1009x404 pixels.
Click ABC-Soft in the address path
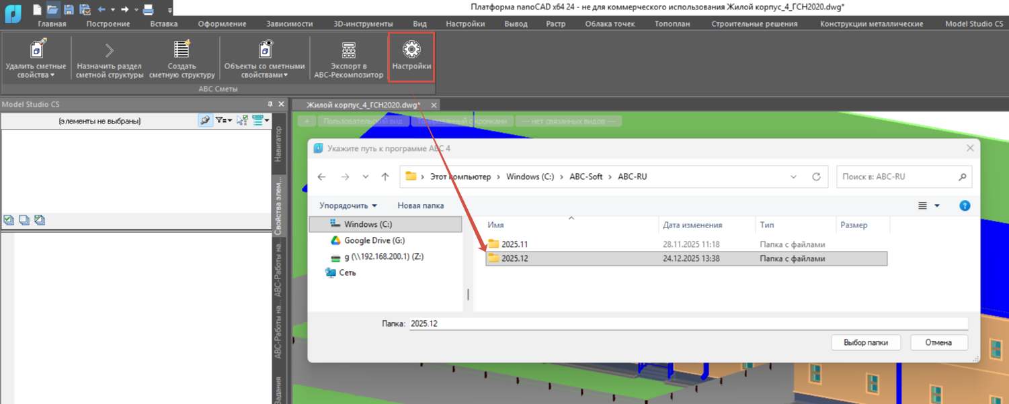pyautogui.click(x=586, y=176)
